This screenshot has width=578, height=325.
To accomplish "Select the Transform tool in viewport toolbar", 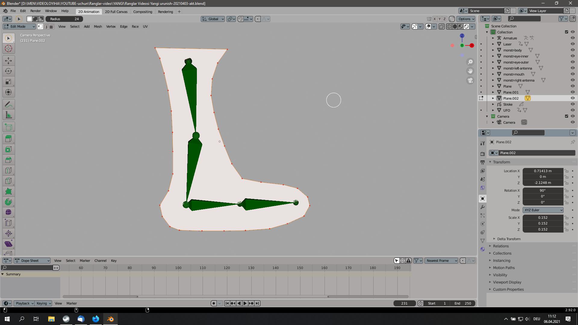I will pyautogui.click(x=8, y=92).
